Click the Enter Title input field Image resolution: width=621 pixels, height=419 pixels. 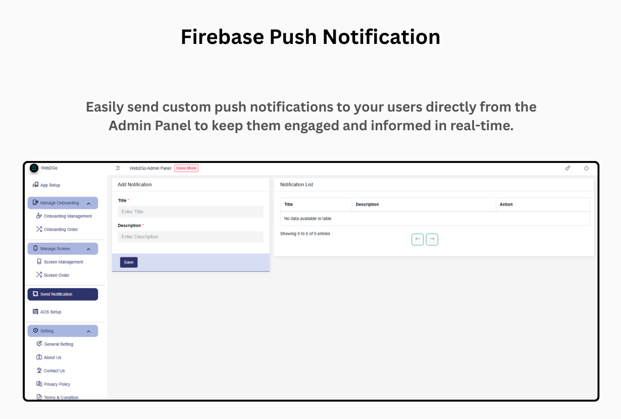pos(190,212)
